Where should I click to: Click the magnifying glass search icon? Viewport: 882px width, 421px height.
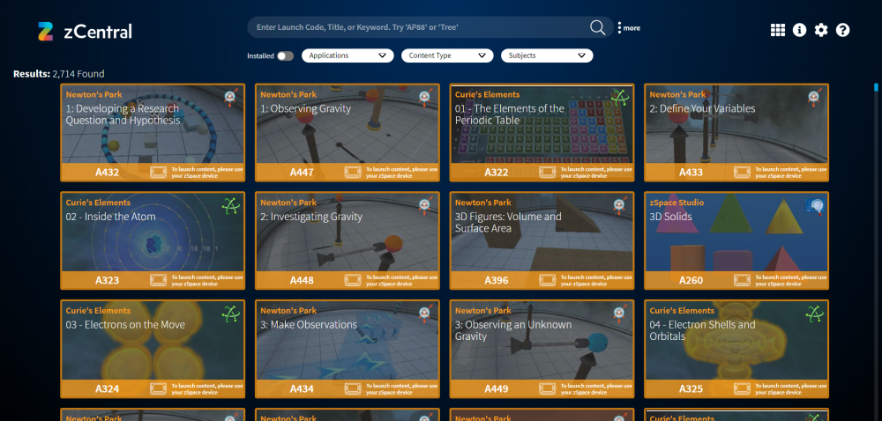(x=598, y=27)
